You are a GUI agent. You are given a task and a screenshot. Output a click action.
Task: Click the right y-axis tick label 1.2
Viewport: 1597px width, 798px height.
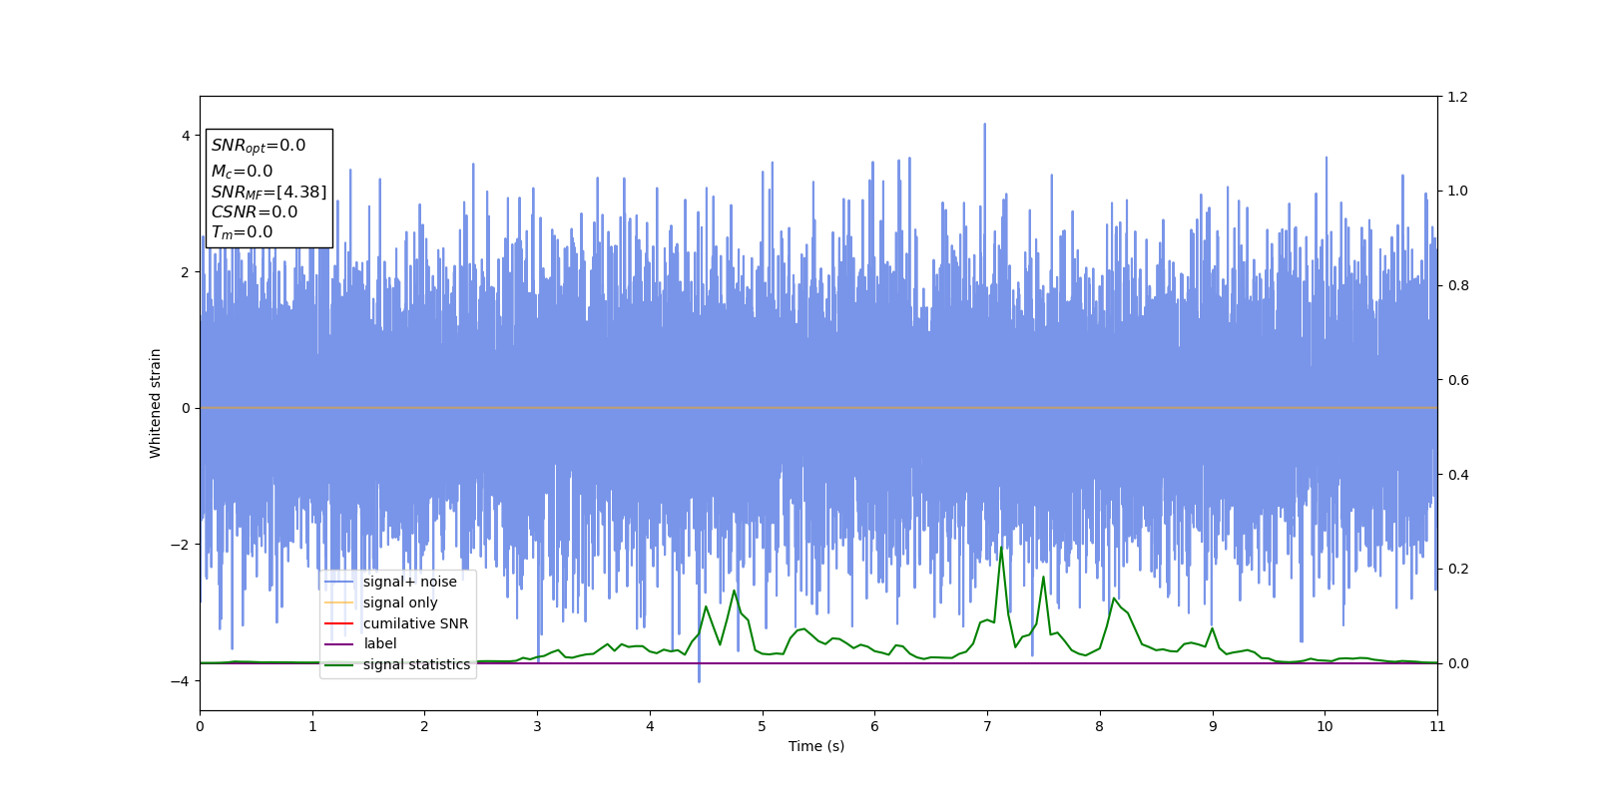(x=1458, y=97)
